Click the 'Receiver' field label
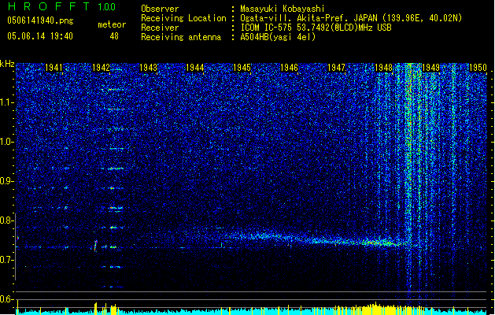The width and height of the screenshot is (495, 315). click(160, 28)
